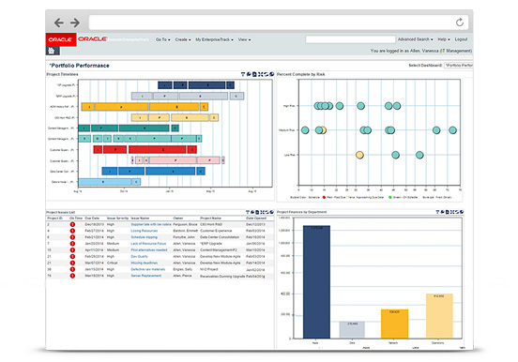The width and height of the screenshot is (518, 362).
Task: Change chart type in Project Timelines panel
Action: tap(249, 74)
